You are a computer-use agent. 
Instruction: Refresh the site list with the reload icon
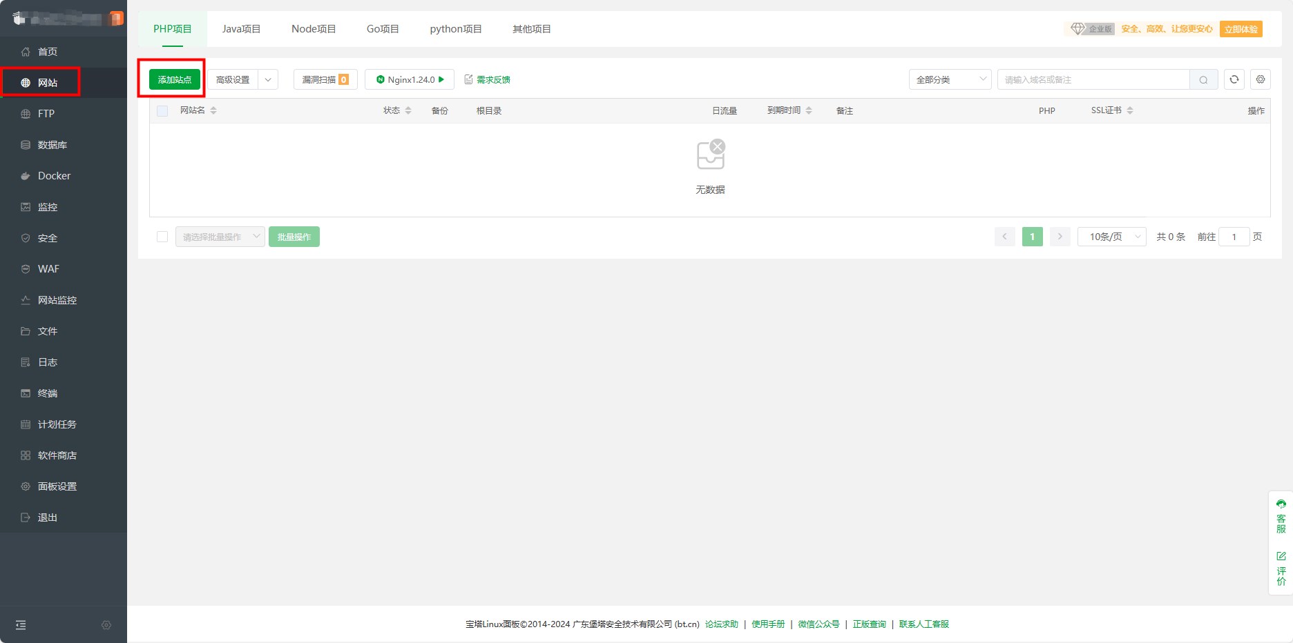click(1234, 79)
